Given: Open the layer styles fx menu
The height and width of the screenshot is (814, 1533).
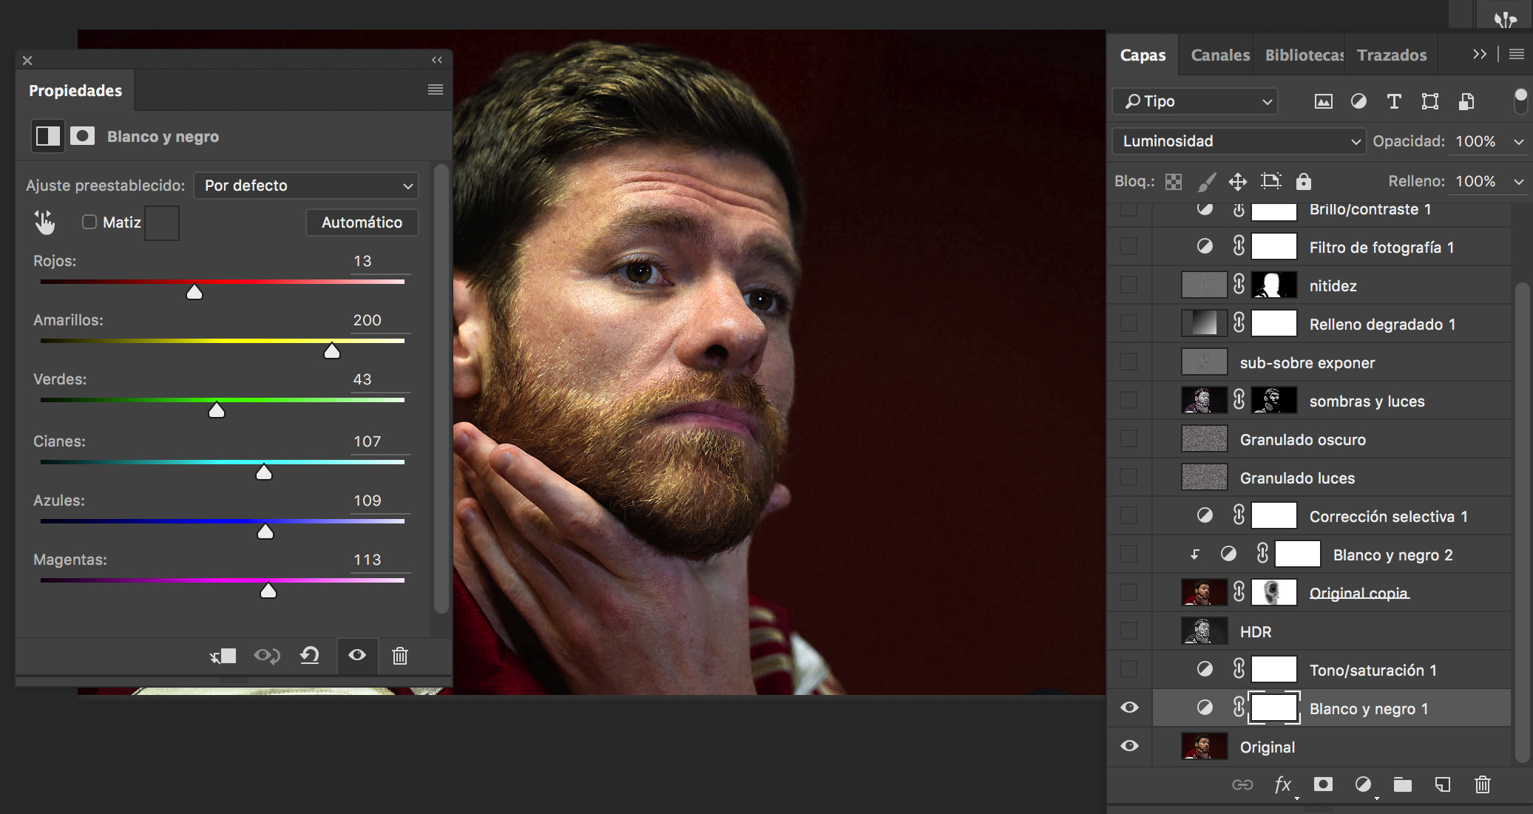Looking at the screenshot, I should [1284, 784].
